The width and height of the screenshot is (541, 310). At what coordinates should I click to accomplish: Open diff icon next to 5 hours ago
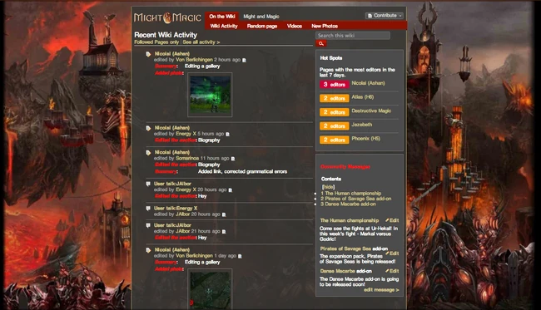tap(227, 134)
